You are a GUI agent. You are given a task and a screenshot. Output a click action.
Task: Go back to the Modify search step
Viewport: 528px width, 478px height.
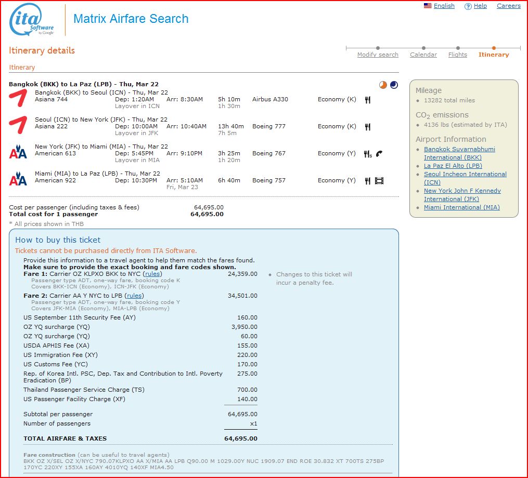coord(378,55)
